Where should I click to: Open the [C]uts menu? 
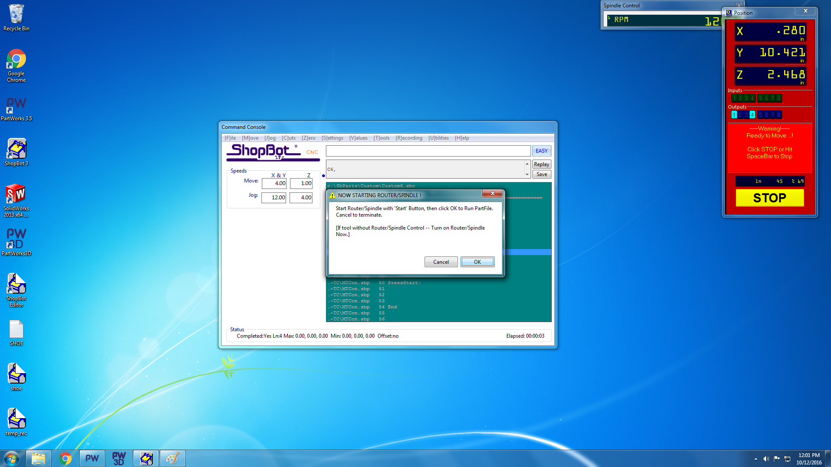pyautogui.click(x=289, y=138)
